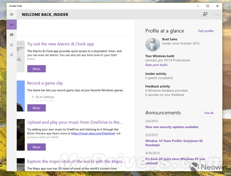
Task: Open the 'Record a game clip' heading
Action: pos(45,83)
